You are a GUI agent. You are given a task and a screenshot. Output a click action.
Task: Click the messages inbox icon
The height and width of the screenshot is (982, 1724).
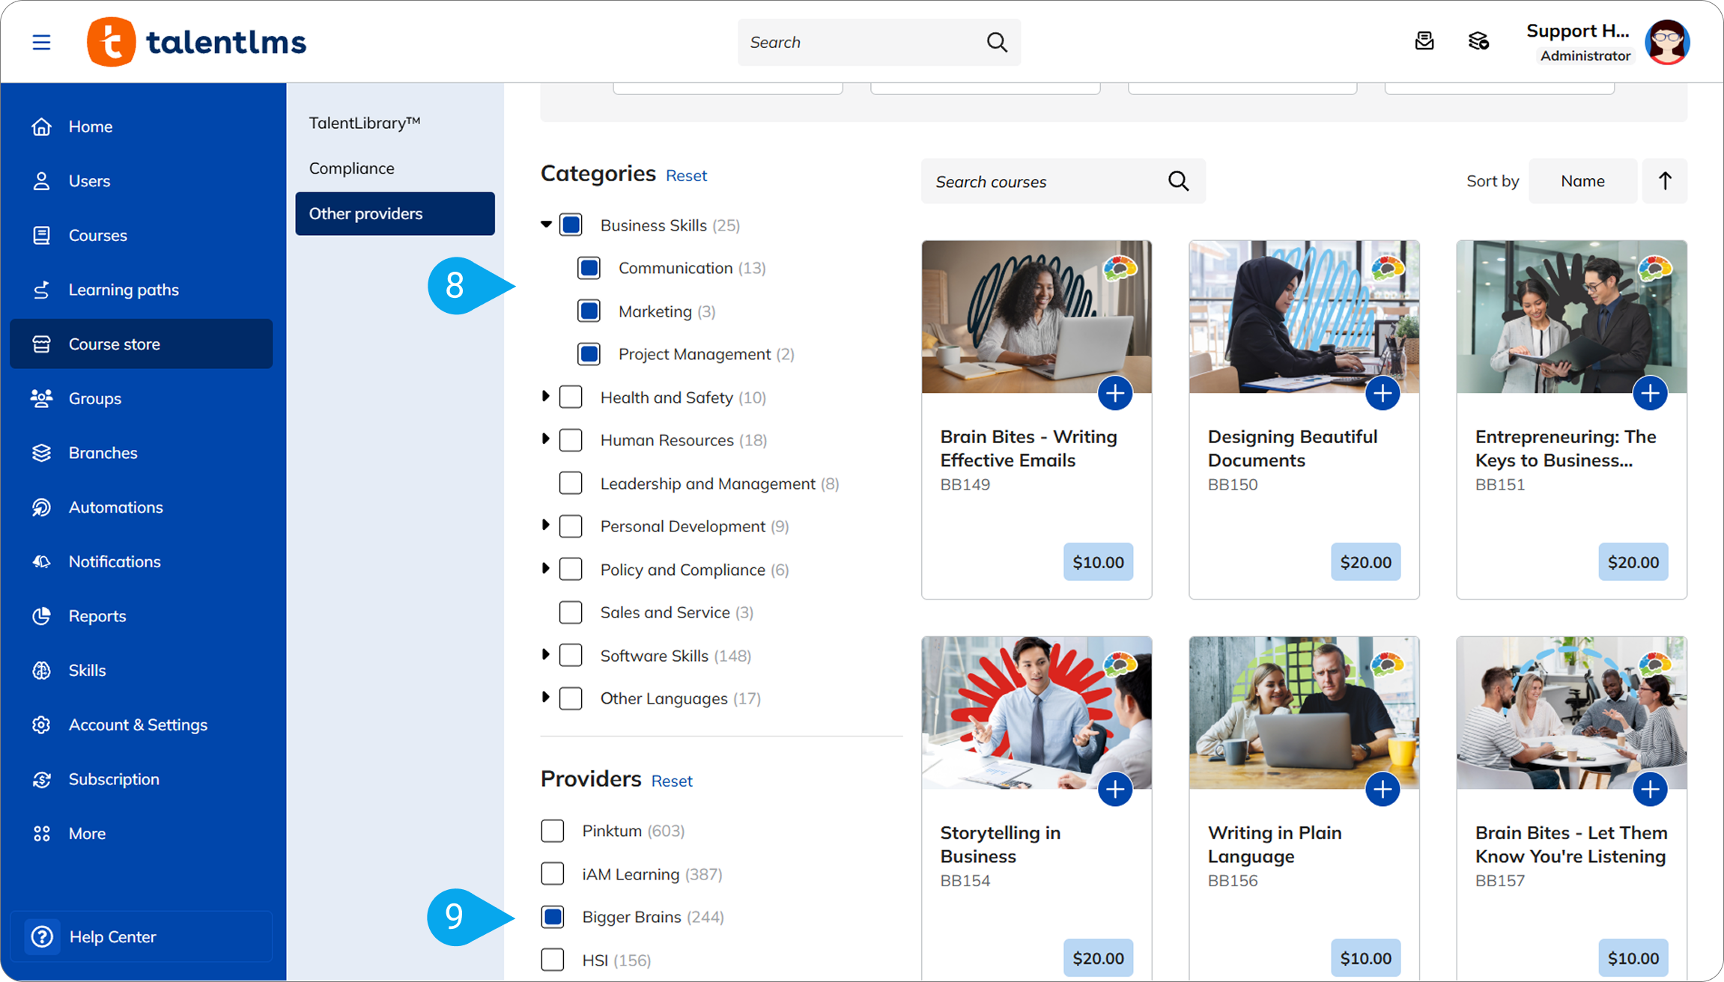click(1424, 42)
